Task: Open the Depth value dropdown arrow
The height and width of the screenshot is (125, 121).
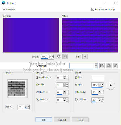Action: (x=67, y=85)
